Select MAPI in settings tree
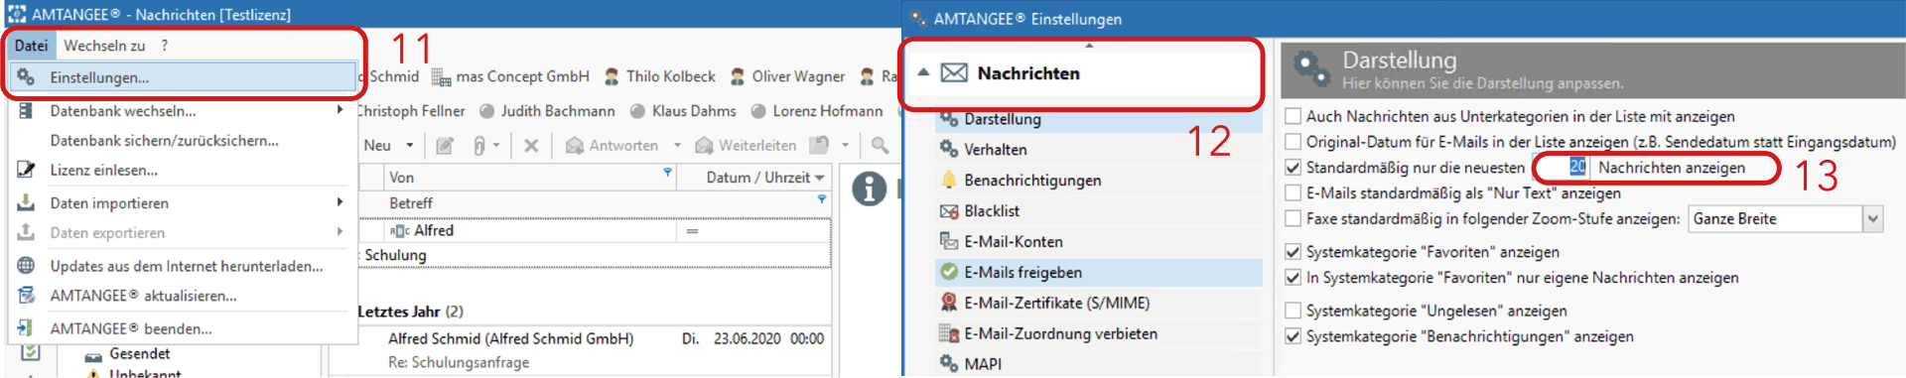 point(983,364)
